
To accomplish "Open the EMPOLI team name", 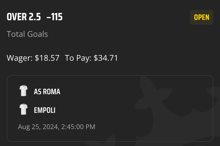I will [x=45, y=110].
